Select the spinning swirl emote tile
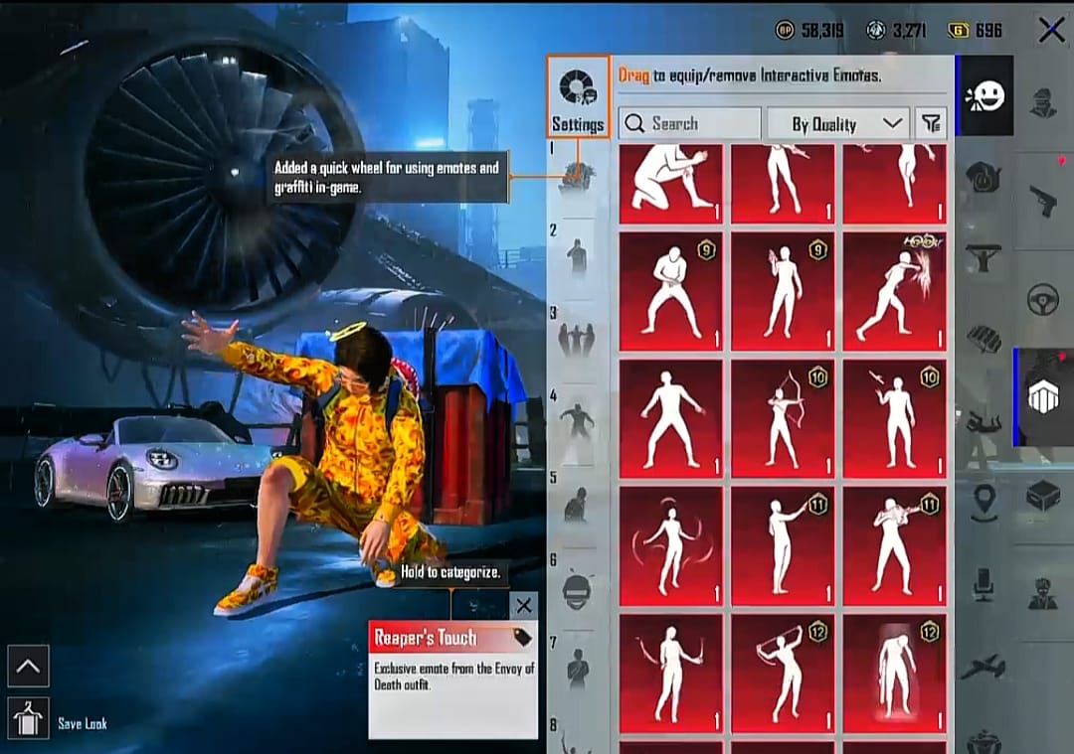Viewport: 1074px width, 754px height. click(x=671, y=546)
